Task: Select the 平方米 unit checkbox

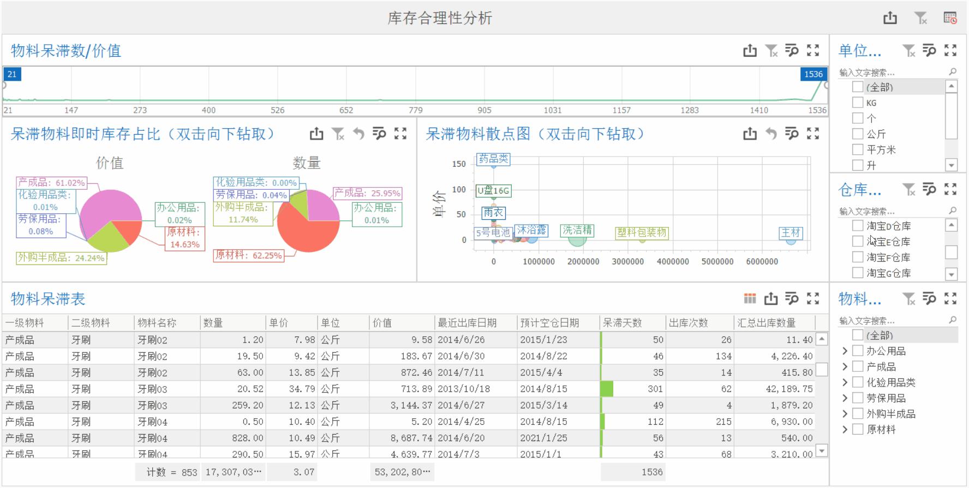Action: point(858,149)
